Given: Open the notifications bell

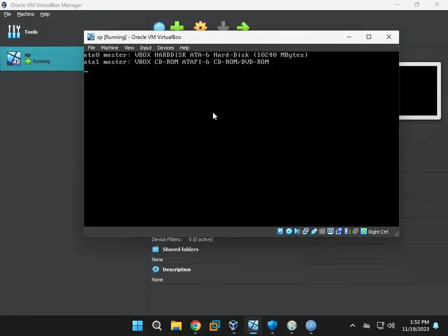Looking at the screenshot, I should click(436, 325).
